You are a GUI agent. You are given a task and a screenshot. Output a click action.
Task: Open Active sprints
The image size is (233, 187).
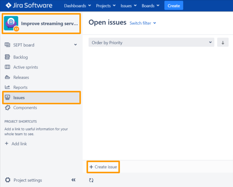click(x=26, y=67)
